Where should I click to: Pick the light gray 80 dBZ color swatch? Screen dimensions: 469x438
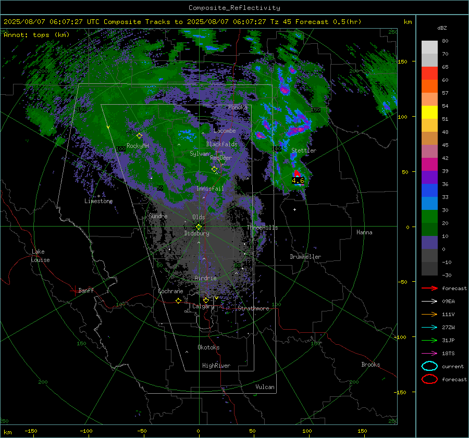(429, 47)
